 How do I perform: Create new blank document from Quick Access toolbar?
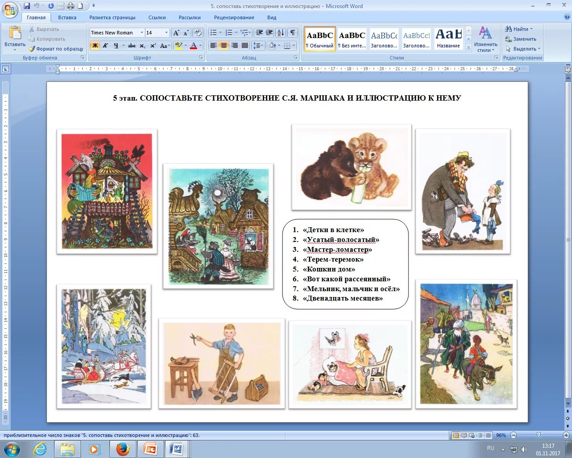pos(80,6)
